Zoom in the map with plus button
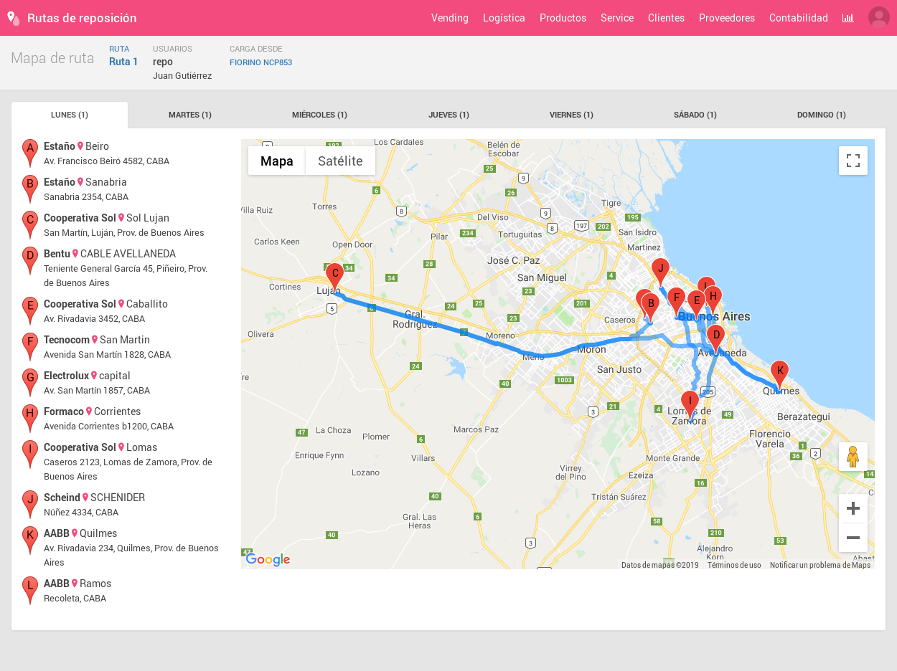897x671 pixels. tap(853, 508)
